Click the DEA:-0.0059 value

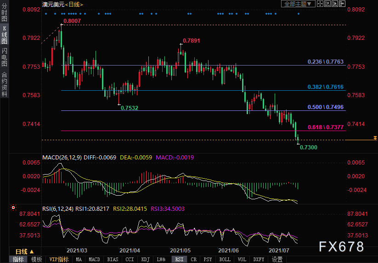(x=136, y=158)
